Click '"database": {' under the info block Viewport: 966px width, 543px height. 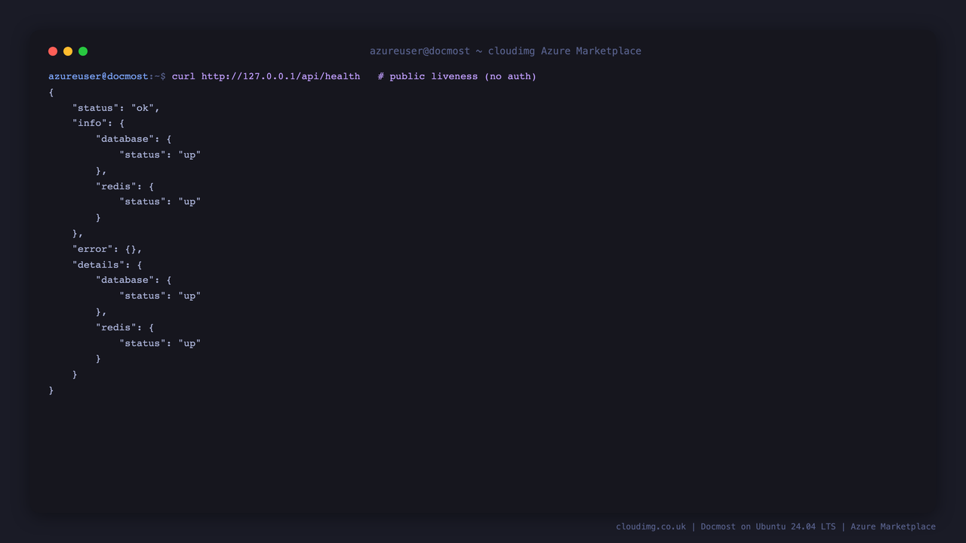point(134,139)
